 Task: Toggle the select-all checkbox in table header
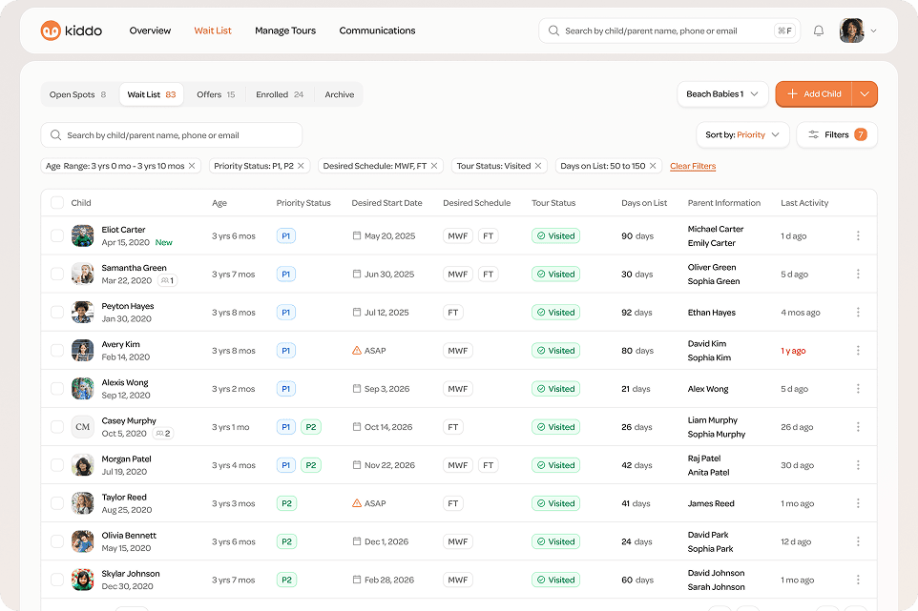tap(57, 203)
